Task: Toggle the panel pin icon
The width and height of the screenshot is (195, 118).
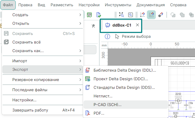Action: [93, 26]
